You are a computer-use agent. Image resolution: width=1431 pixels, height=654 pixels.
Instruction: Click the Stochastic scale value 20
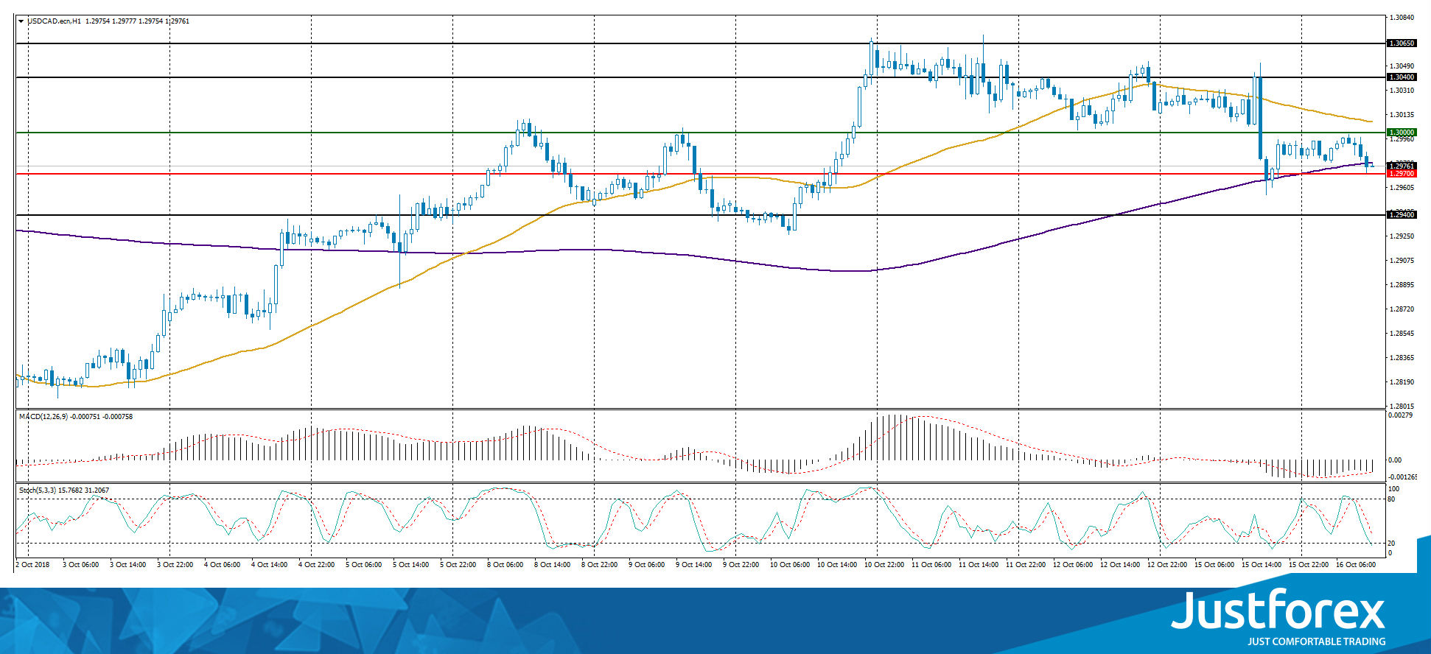tap(1392, 544)
